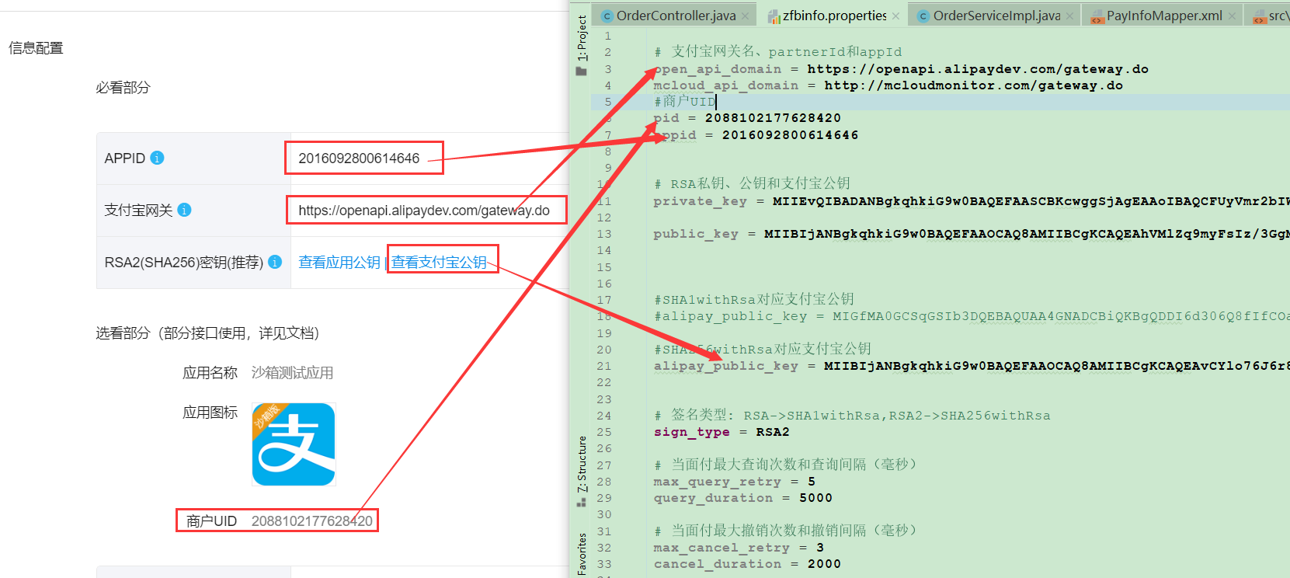Click the sandbox Alipay app icon image

point(294,444)
